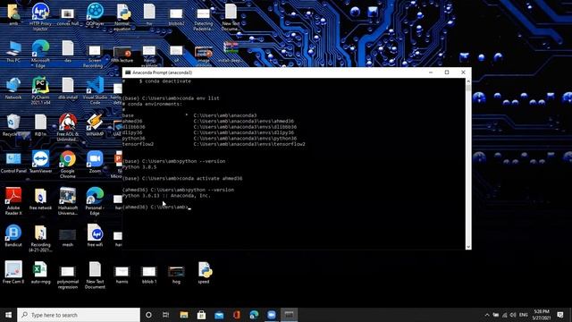The width and height of the screenshot is (572, 322).
Task: Open the taskbar clock and date
Action: 542,315
